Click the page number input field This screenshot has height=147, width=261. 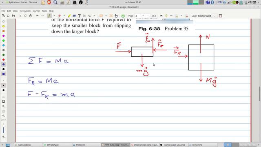[x=138, y=16]
